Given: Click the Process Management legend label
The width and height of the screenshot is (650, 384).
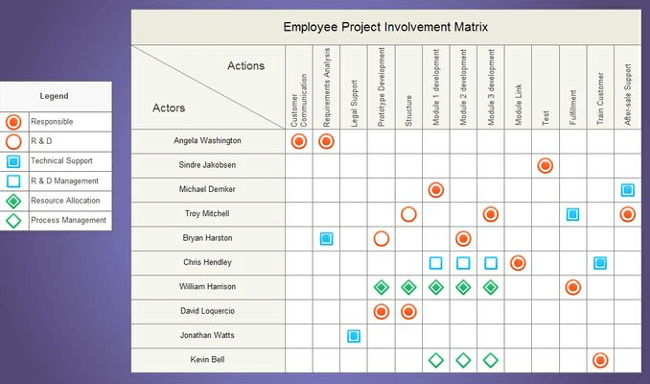Looking at the screenshot, I should pos(68,221).
